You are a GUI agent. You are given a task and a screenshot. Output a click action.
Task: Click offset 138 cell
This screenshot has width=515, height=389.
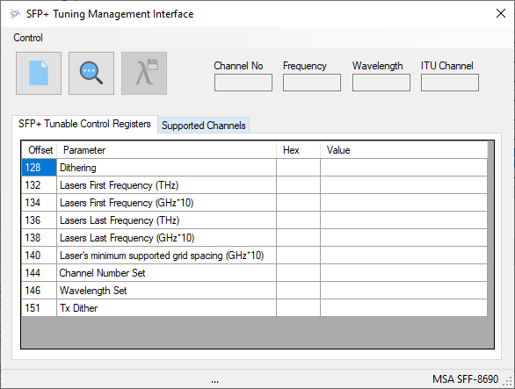tap(40, 238)
